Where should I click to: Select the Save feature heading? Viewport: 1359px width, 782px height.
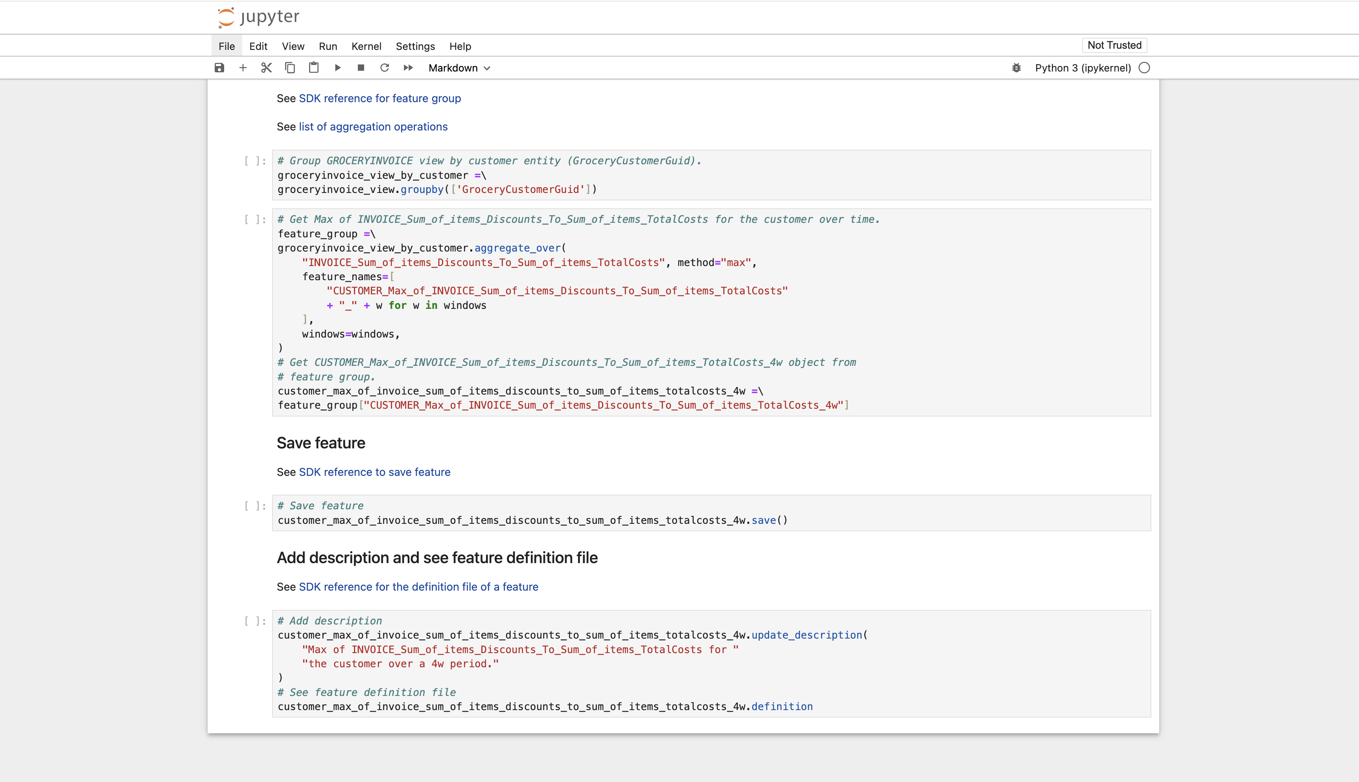(321, 443)
